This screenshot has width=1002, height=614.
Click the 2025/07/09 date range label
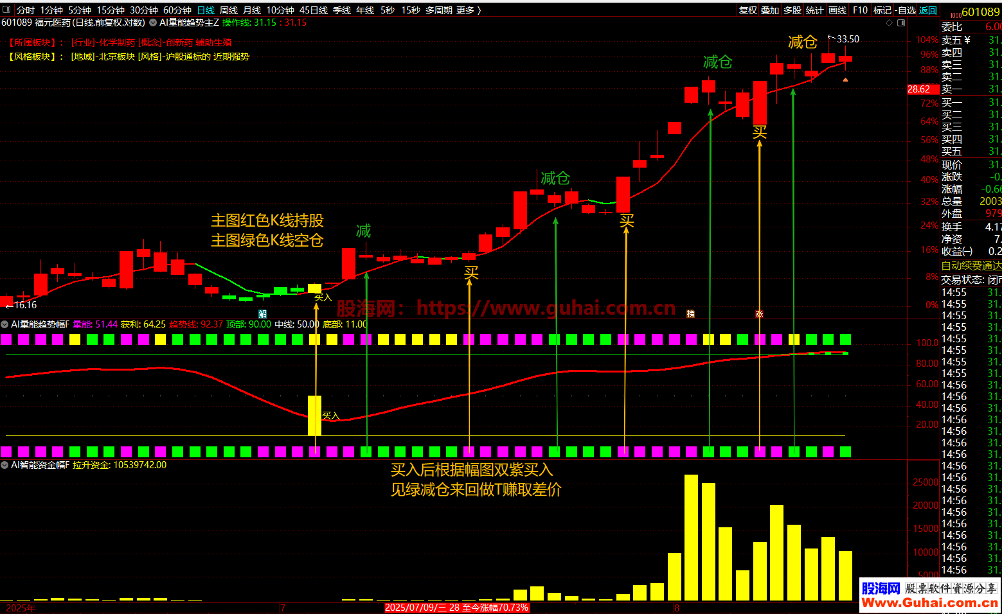coord(456,608)
